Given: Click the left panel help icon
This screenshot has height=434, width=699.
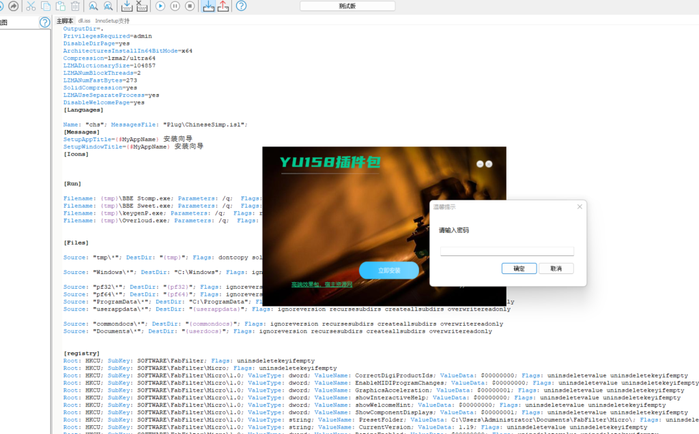Looking at the screenshot, I should [44, 22].
